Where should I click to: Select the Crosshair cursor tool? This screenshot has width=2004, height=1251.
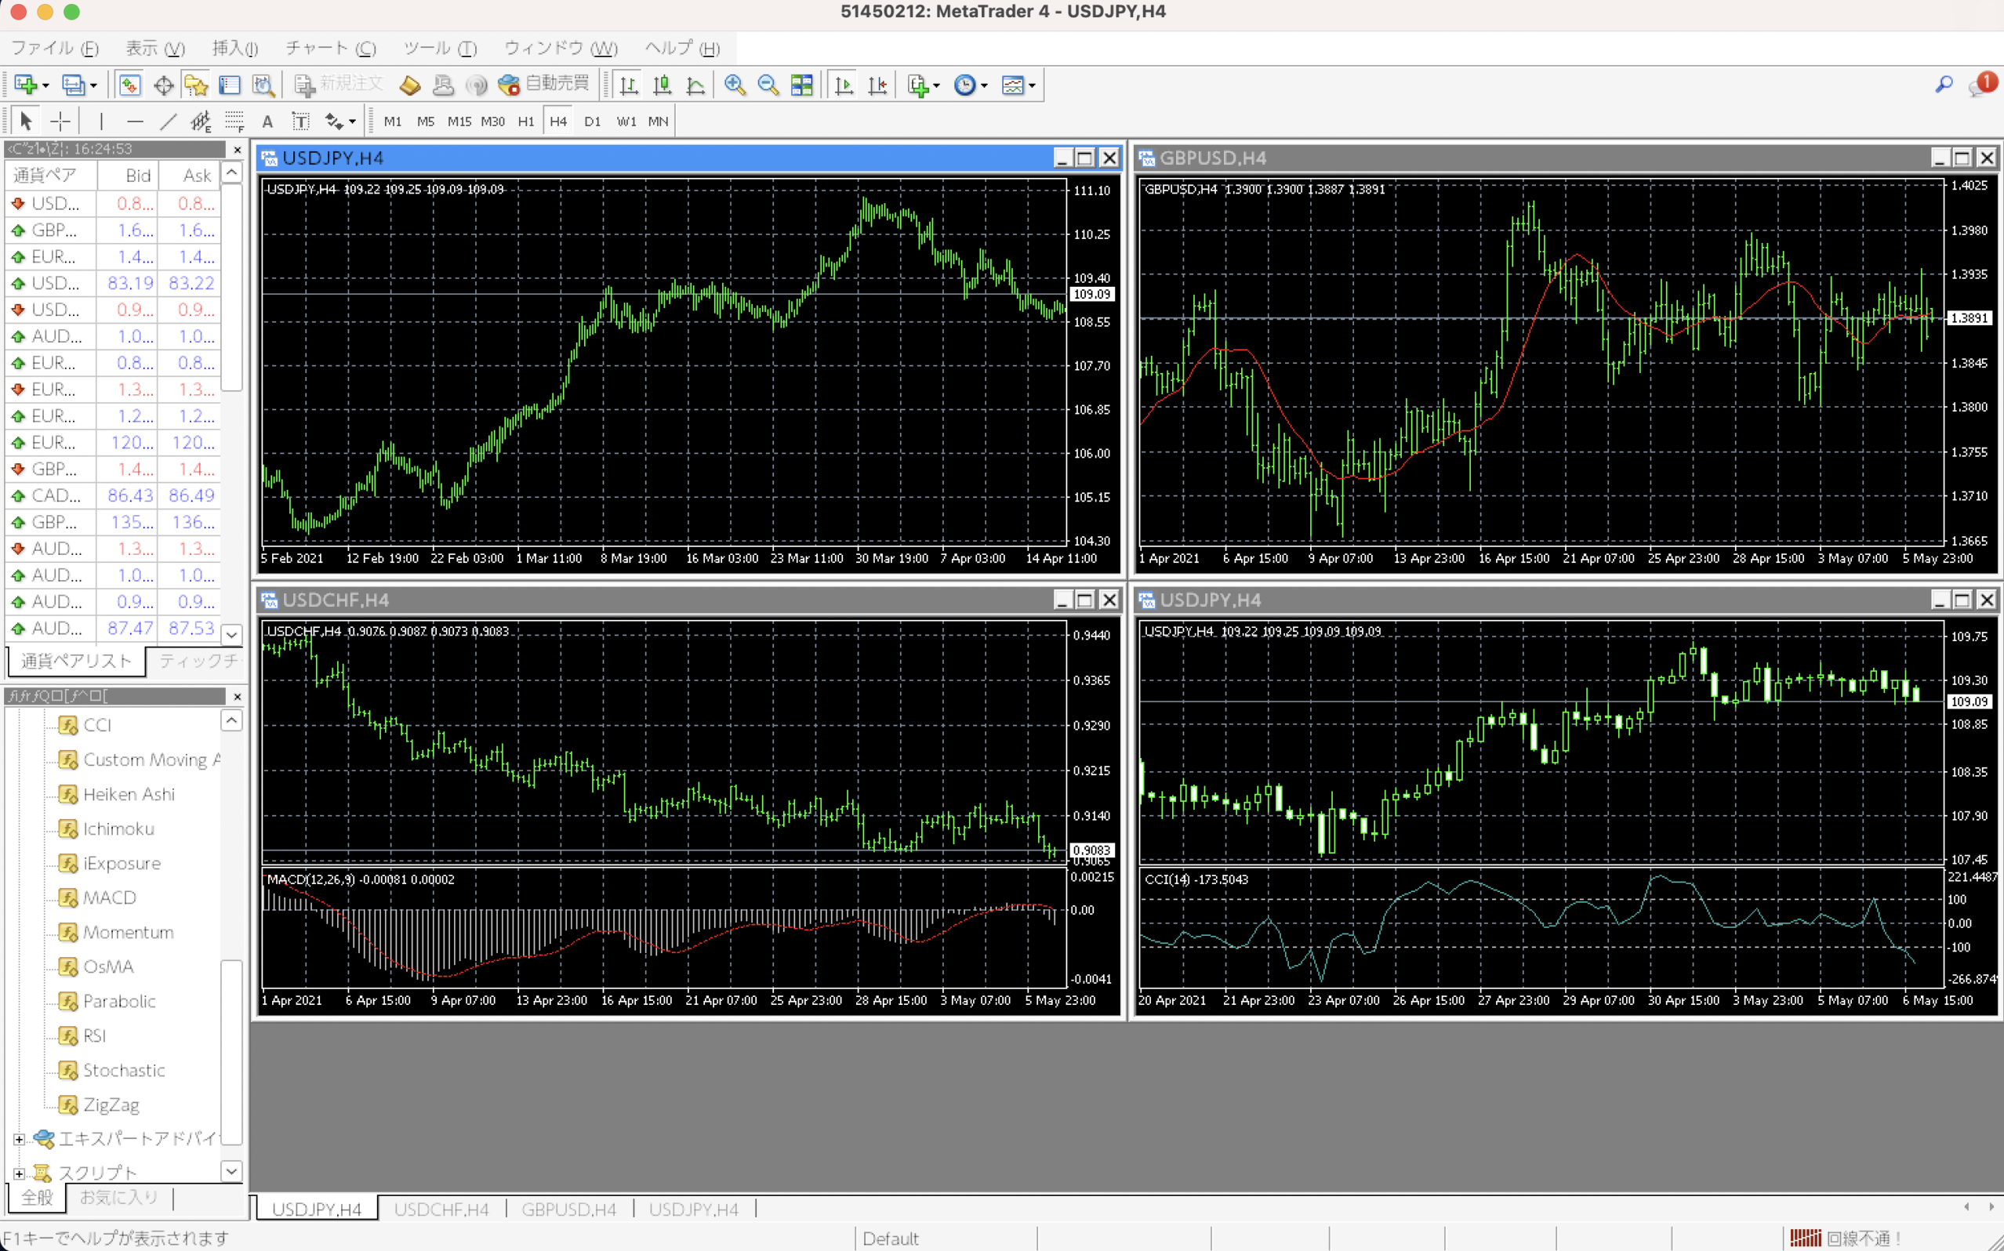60,121
